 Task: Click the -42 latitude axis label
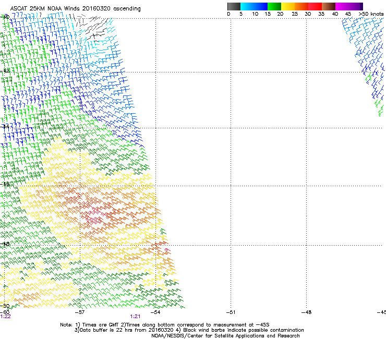(x=5, y=71)
